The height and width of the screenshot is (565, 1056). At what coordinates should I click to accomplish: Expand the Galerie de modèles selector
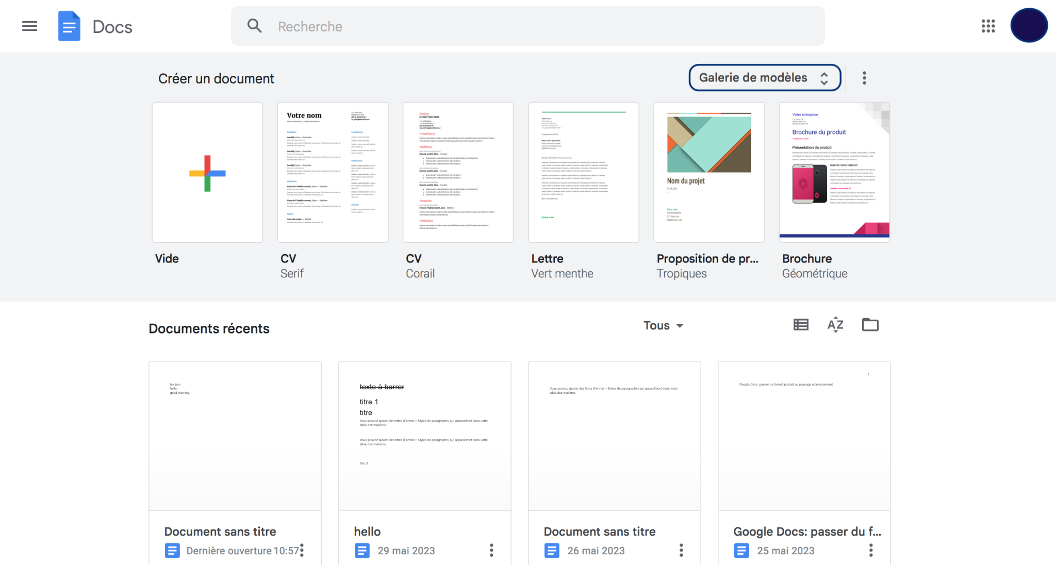click(765, 78)
